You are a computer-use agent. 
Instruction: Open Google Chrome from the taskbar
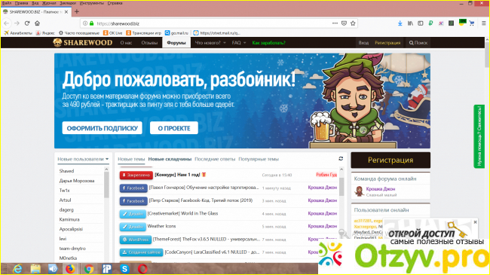pyautogui.click(x=89, y=269)
